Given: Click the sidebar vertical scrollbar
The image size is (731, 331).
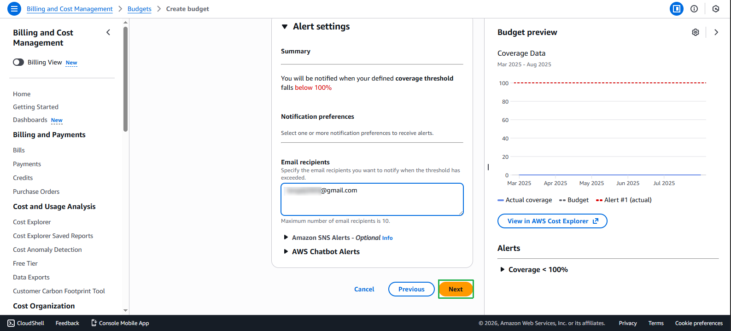Looking at the screenshot, I should click(x=125, y=78).
